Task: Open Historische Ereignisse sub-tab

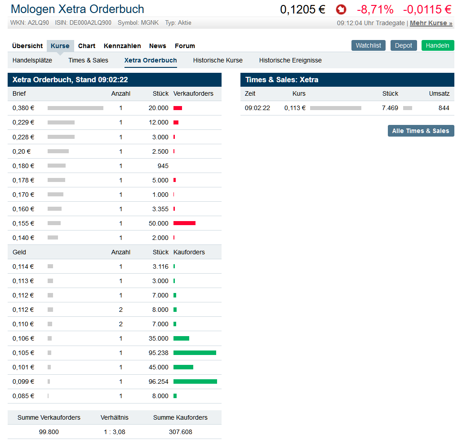Action: coord(290,60)
